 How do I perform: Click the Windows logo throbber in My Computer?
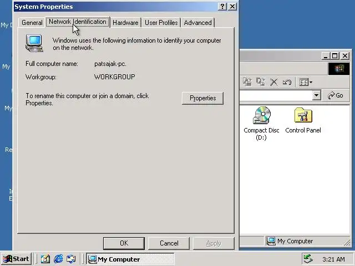339,69
